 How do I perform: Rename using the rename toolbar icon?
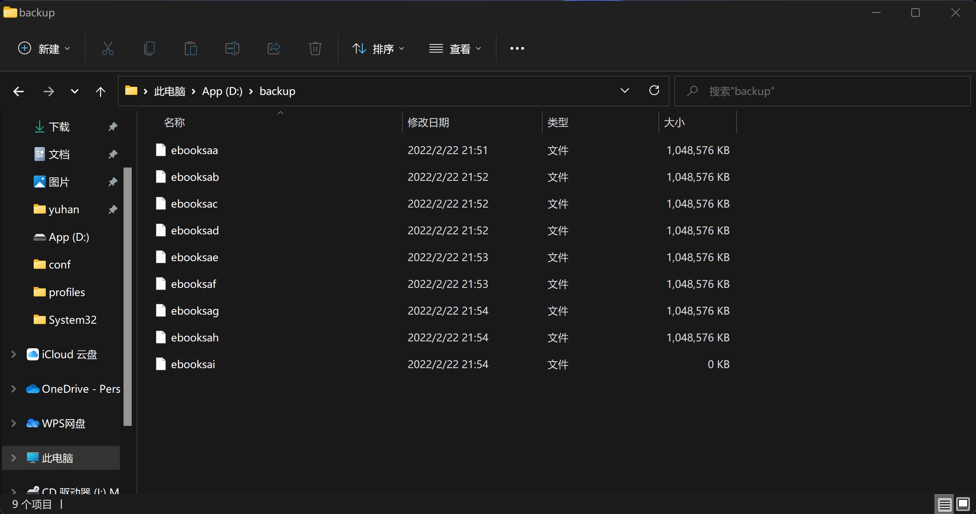(x=232, y=48)
